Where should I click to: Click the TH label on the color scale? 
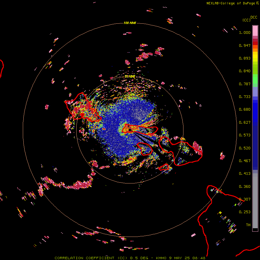[x=248, y=225]
